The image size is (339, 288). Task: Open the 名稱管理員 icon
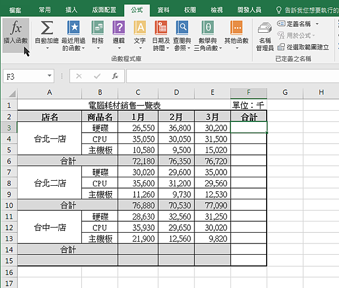[x=265, y=28]
